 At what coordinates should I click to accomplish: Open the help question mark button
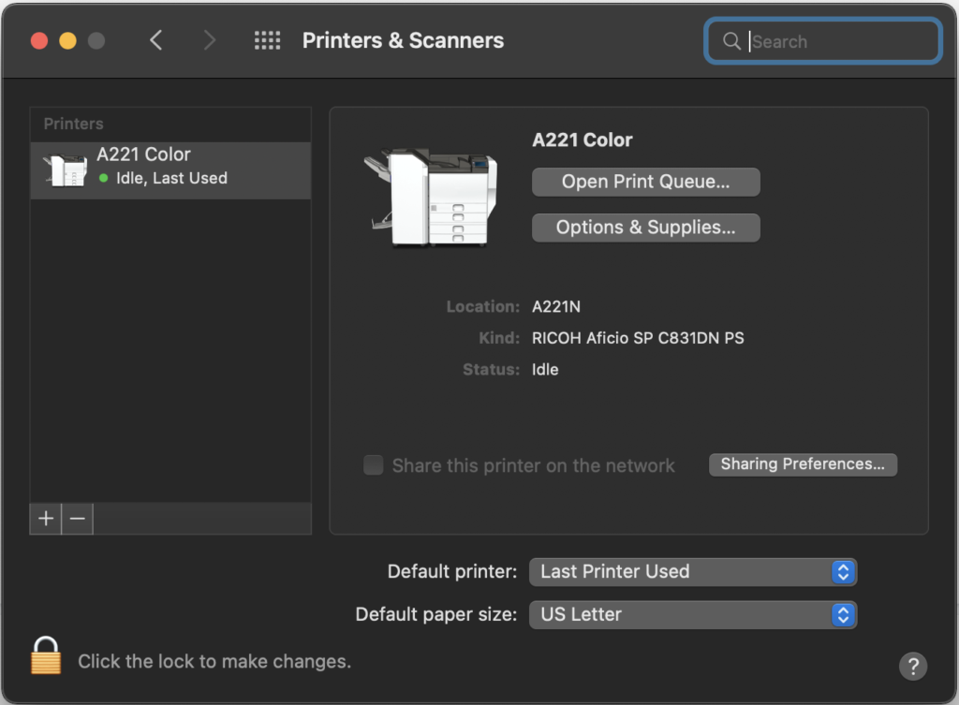pos(912,666)
